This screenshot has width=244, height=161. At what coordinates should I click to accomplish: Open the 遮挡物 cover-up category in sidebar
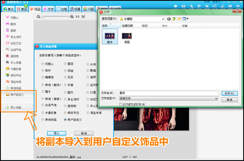coord(12,56)
